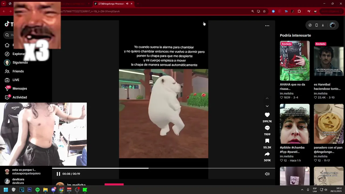Image resolution: width=345 pixels, height=194 pixels.
Task: Open the devilcura followed account
Action: pos(18,181)
